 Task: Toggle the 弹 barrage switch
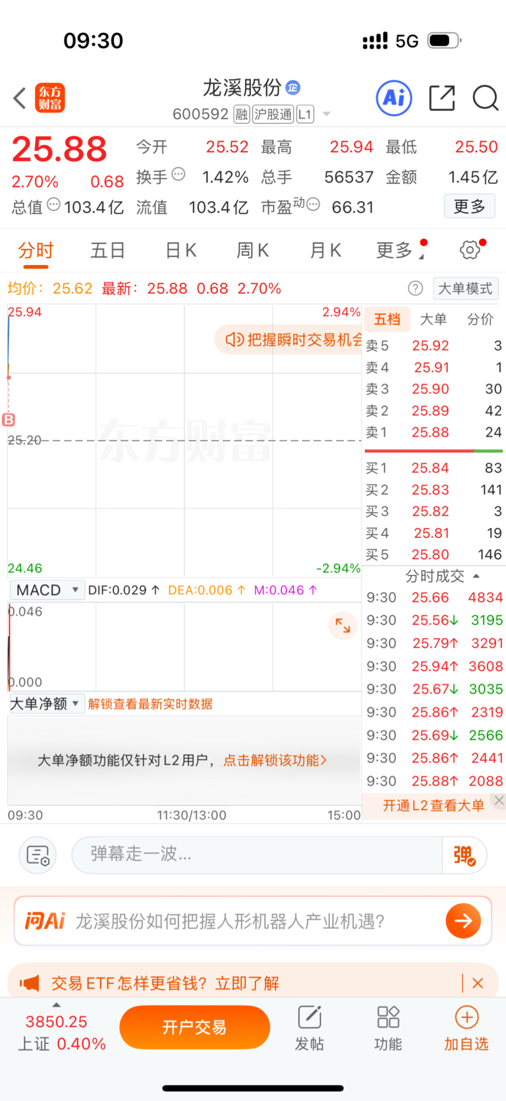pyautogui.click(x=464, y=855)
